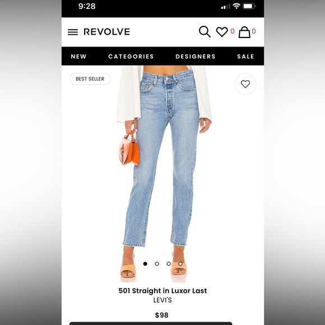Tap the BEST SELLER badge
Screen dimensions: 325x325
tap(90, 79)
